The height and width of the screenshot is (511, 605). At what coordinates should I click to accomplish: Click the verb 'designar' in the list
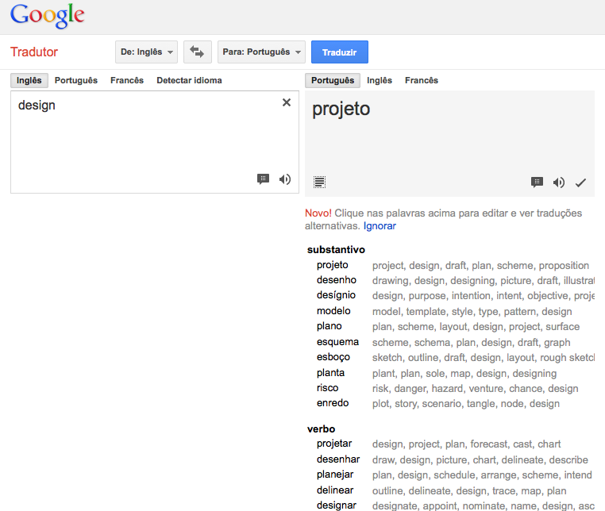pyautogui.click(x=337, y=505)
